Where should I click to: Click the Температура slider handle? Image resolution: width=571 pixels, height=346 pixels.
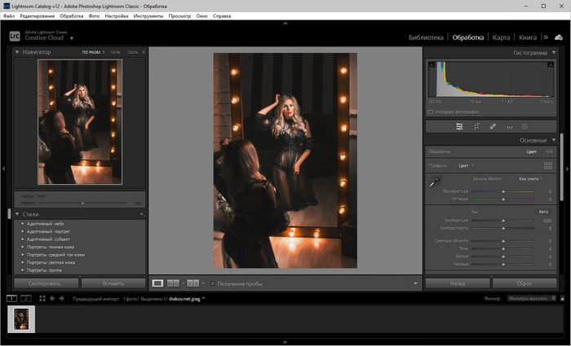[x=503, y=191]
